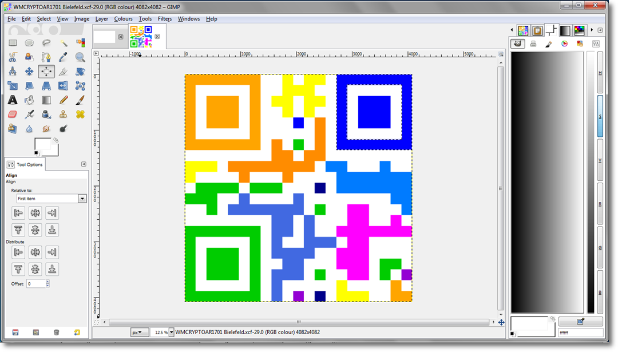Select the Perspective Clone tool
The width and height of the screenshot is (618, 352).
[13, 129]
